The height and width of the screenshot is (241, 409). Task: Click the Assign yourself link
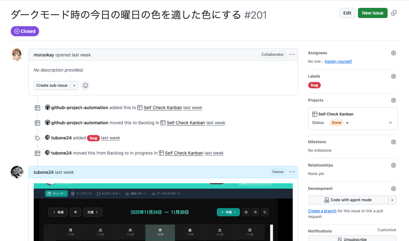(x=338, y=61)
